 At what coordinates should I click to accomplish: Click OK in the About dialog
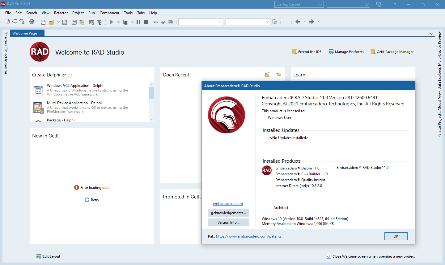(396, 236)
